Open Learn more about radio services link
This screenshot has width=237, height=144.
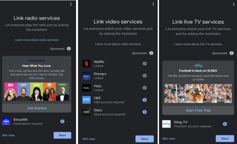37,40
